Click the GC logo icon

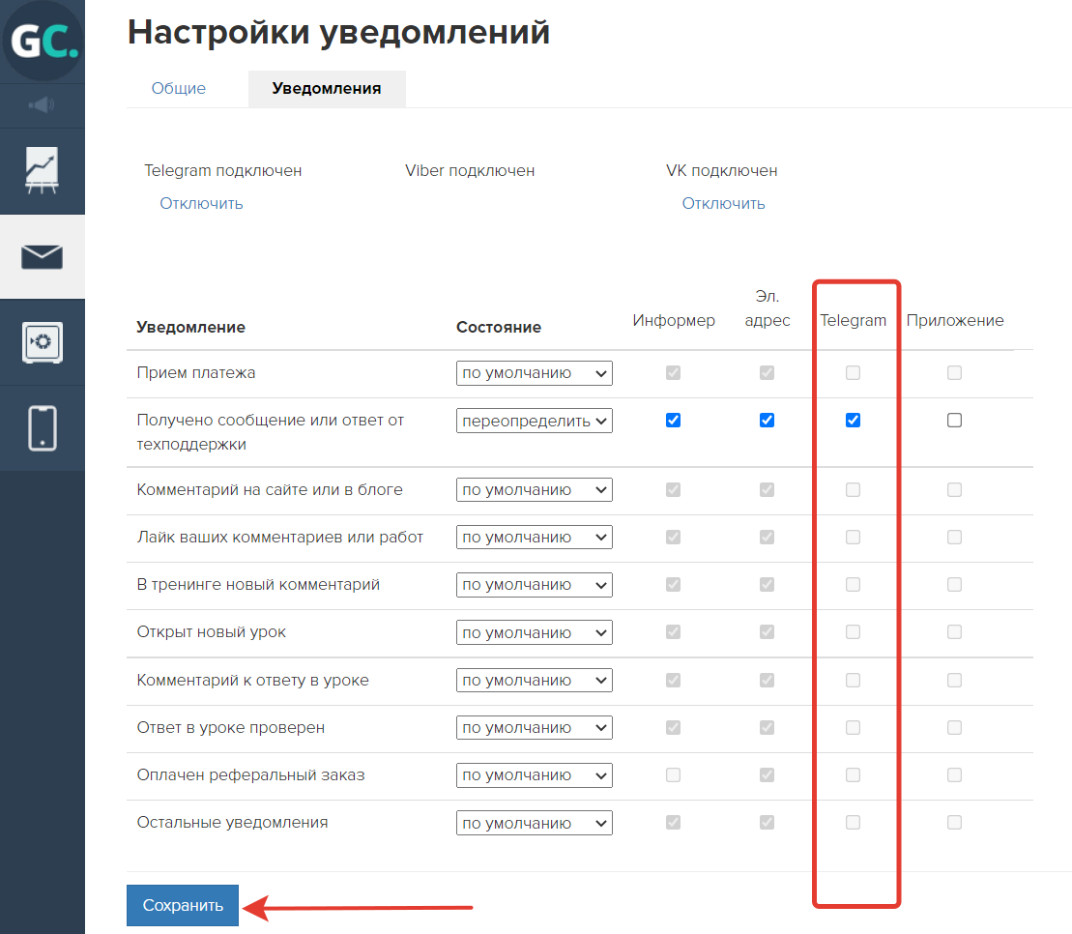point(43,41)
